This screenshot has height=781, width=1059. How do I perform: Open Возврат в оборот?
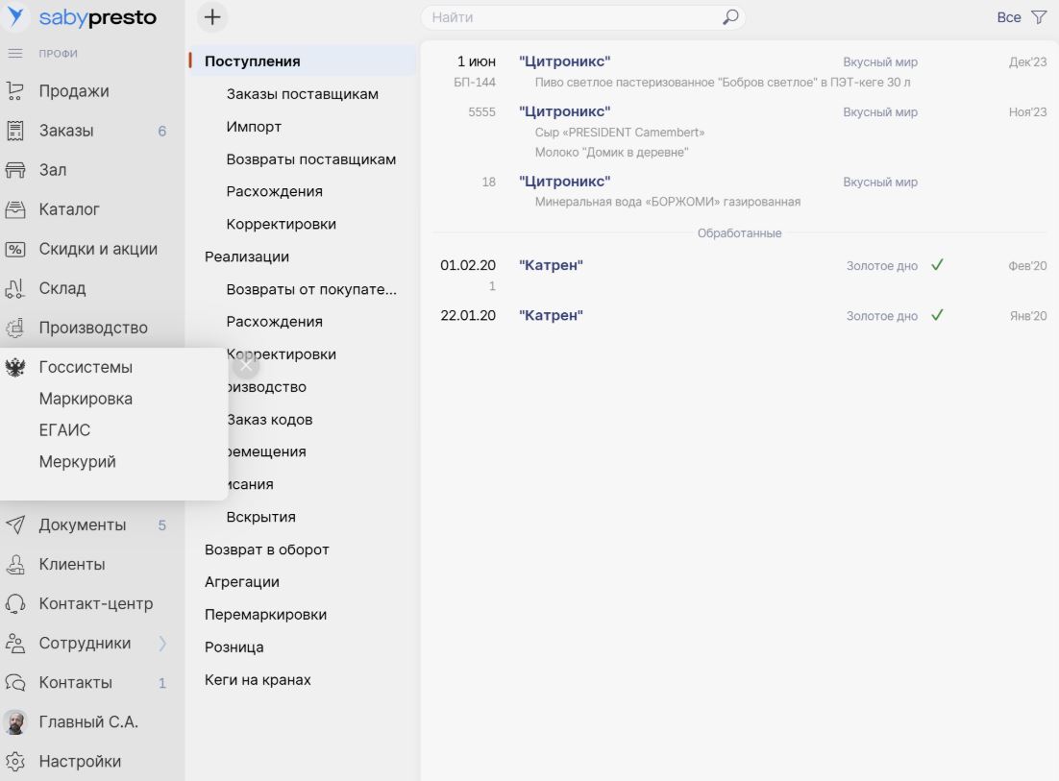[x=267, y=549]
